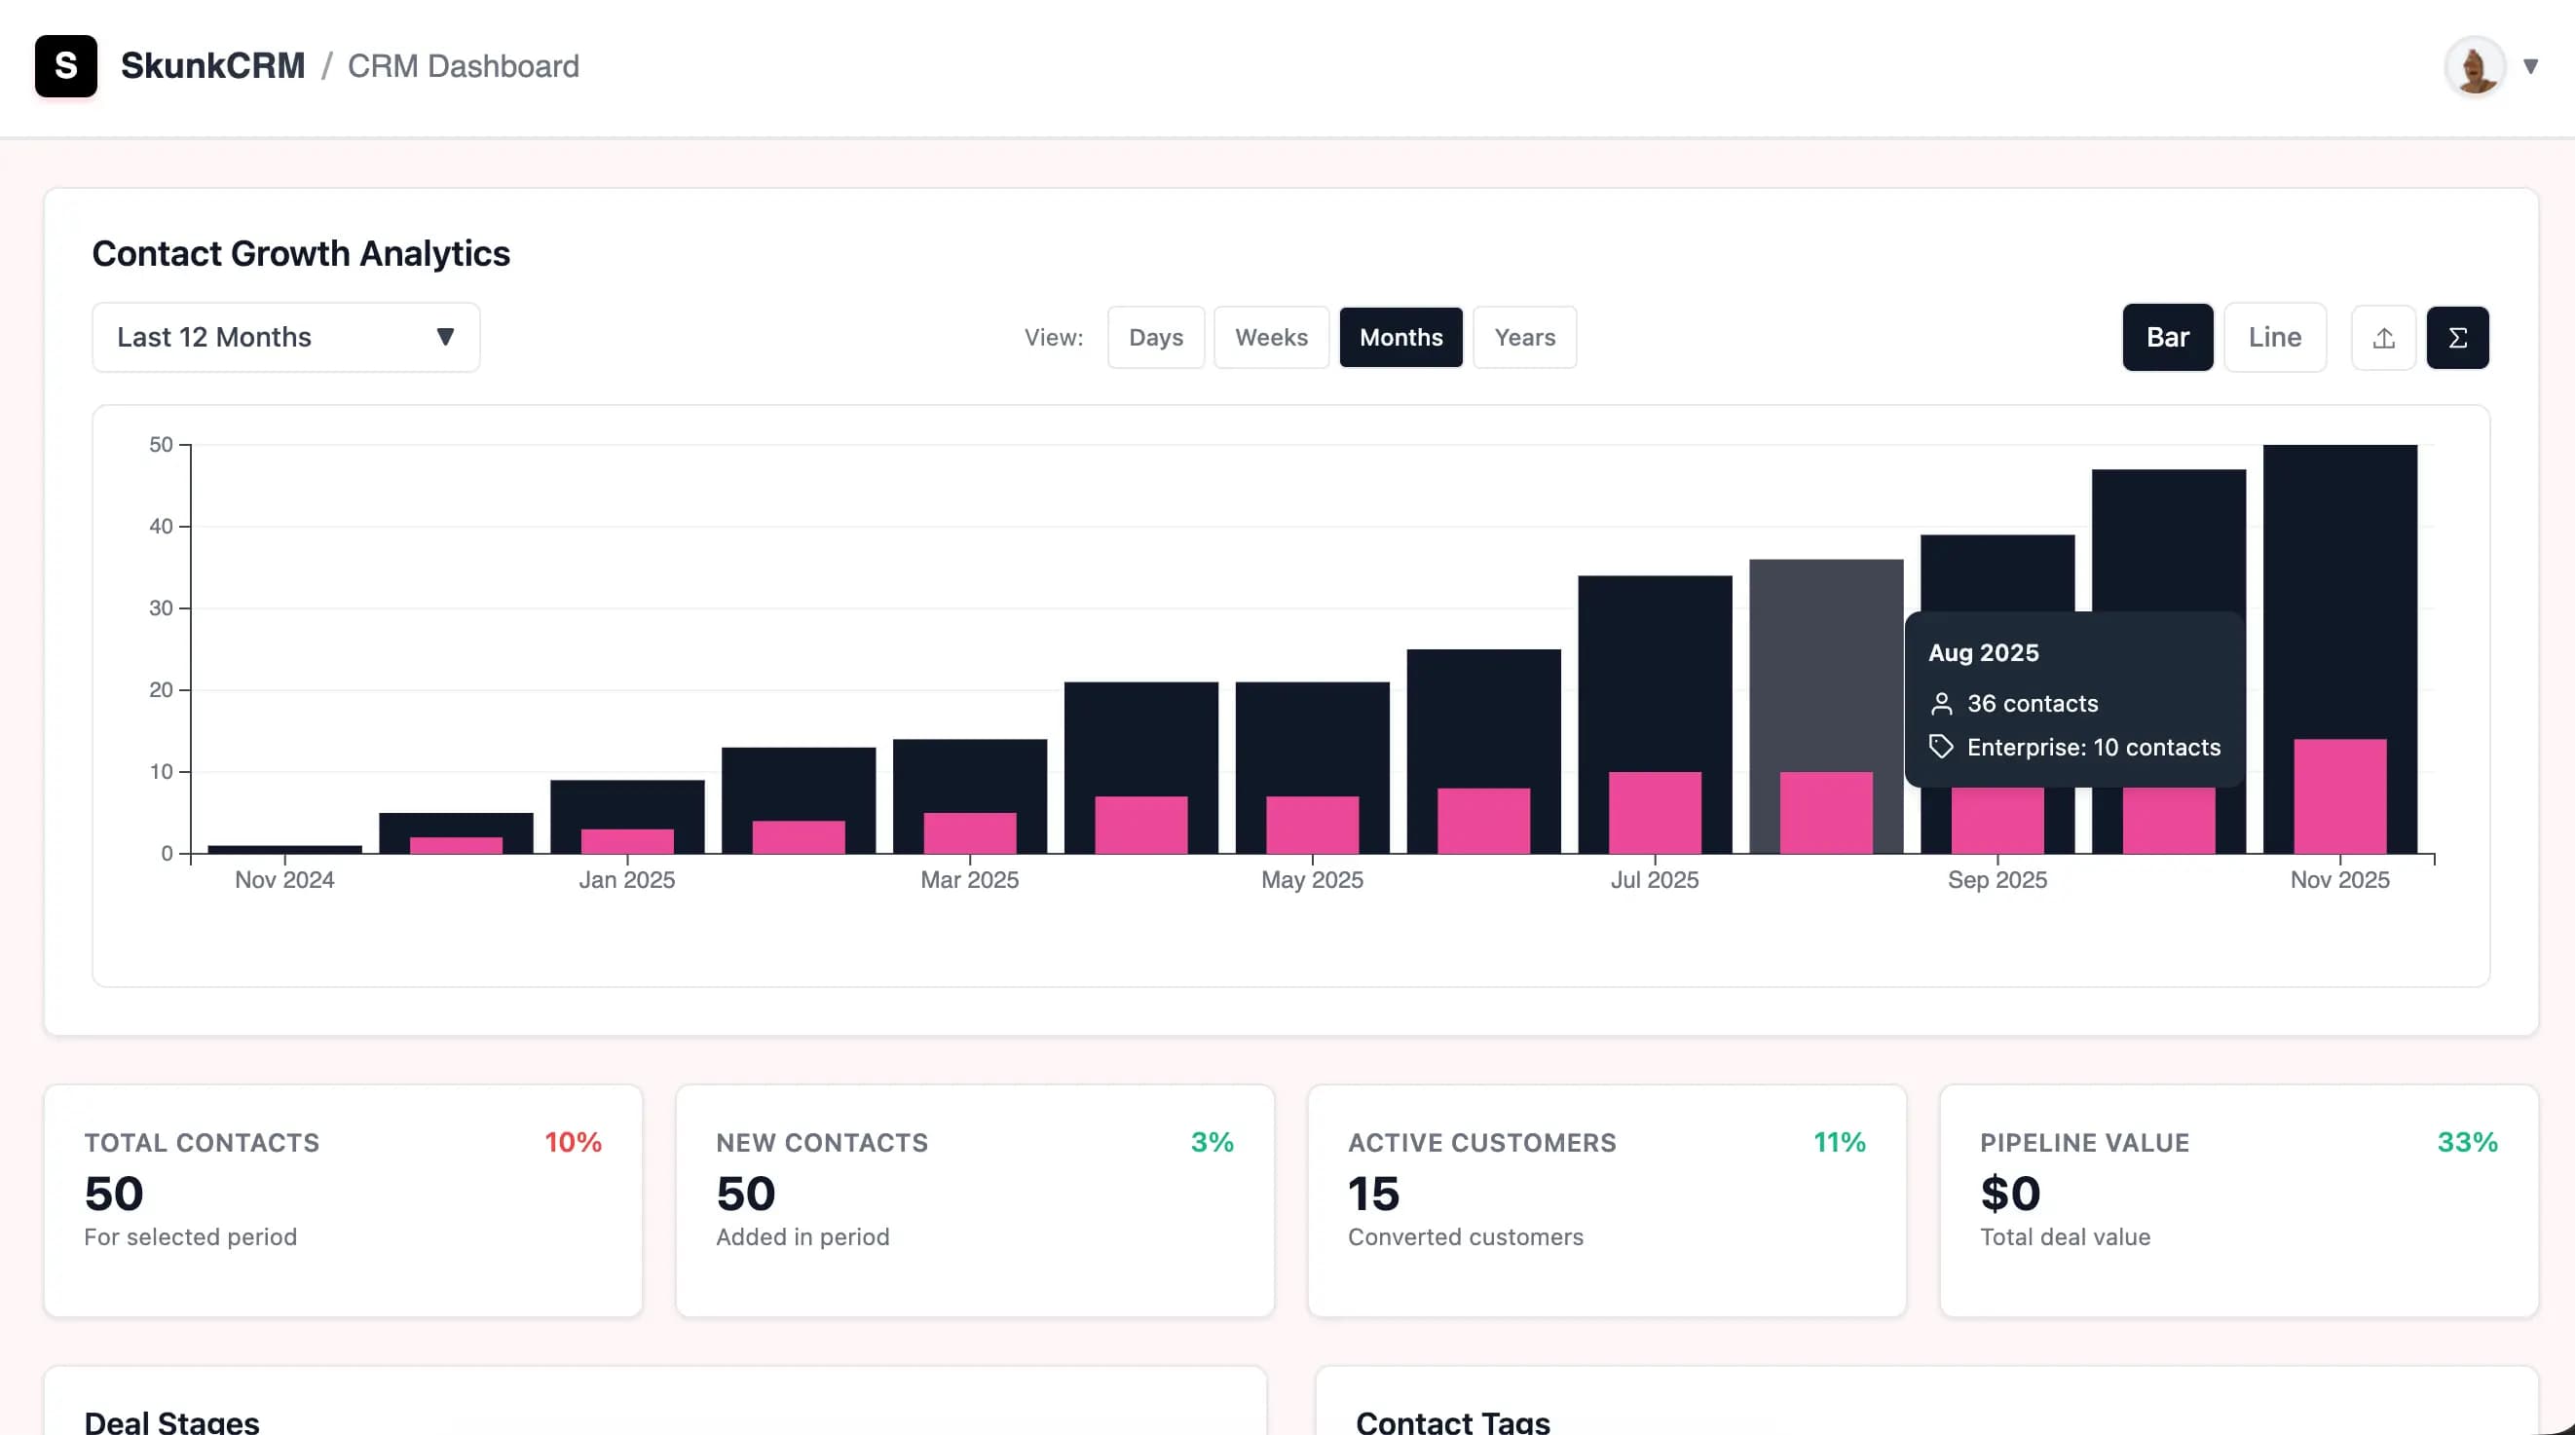Click the CRM Dashboard breadcrumb
The width and height of the screenshot is (2575, 1435).
pos(463,66)
